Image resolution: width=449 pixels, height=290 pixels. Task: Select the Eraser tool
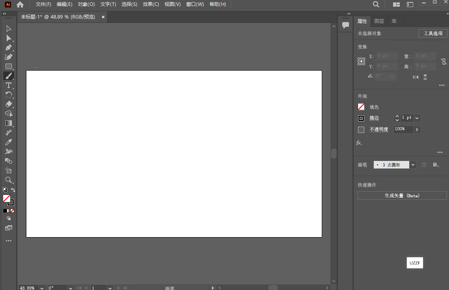tap(9, 104)
